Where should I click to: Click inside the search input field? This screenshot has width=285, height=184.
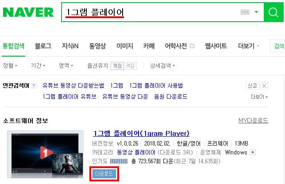coord(151,12)
